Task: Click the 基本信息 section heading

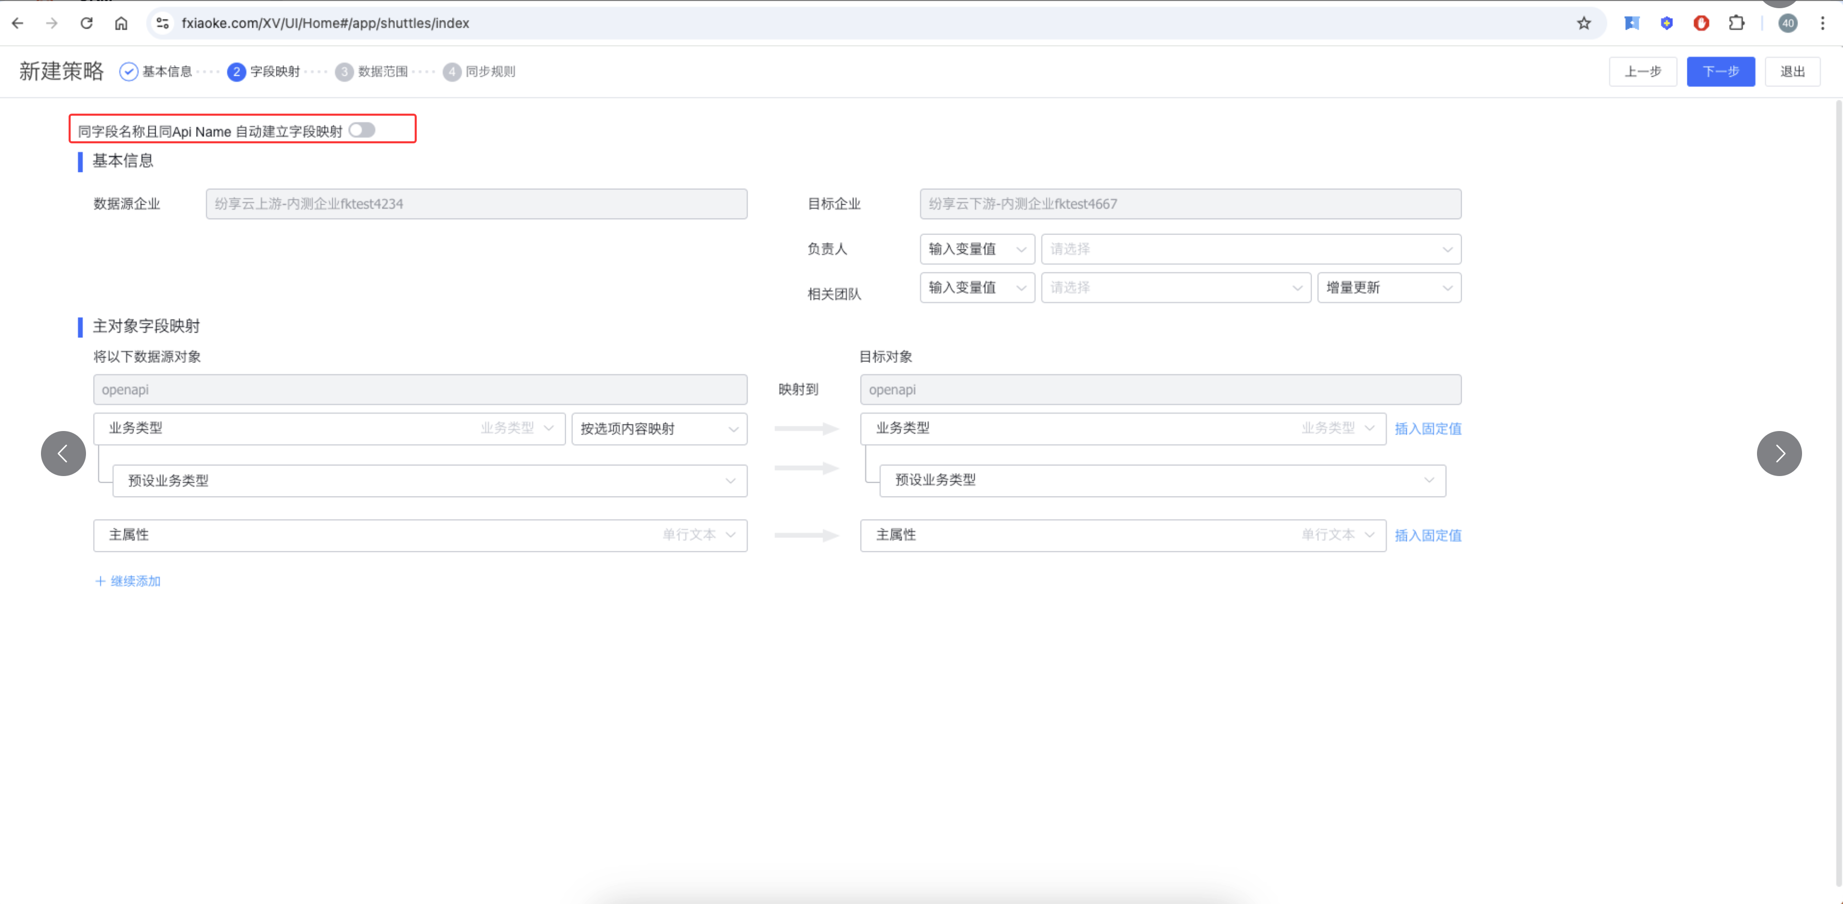Action: [123, 161]
